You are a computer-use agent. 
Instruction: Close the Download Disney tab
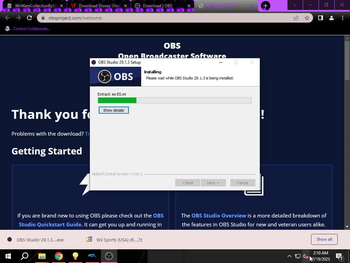[125, 6]
